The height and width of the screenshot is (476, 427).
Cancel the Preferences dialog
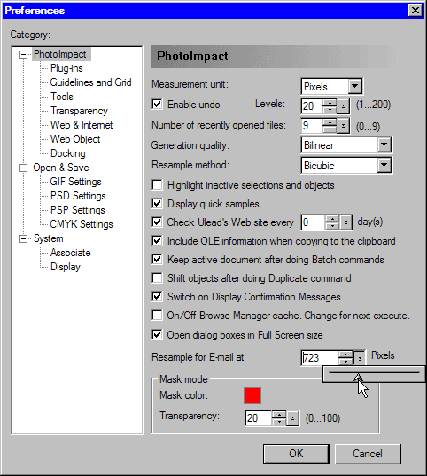(368, 454)
